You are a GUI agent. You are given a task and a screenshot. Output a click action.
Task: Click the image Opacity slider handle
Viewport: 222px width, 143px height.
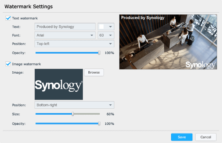tap(99, 123)
